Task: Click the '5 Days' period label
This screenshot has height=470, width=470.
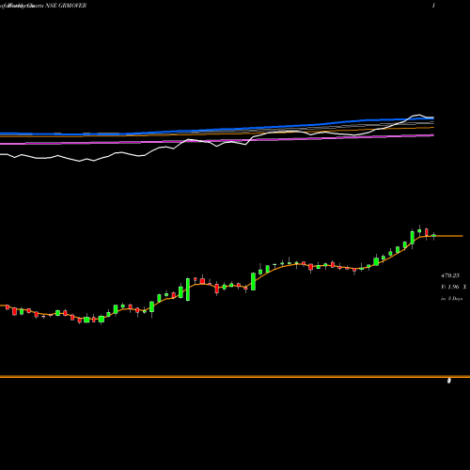Action: (455, 299)
